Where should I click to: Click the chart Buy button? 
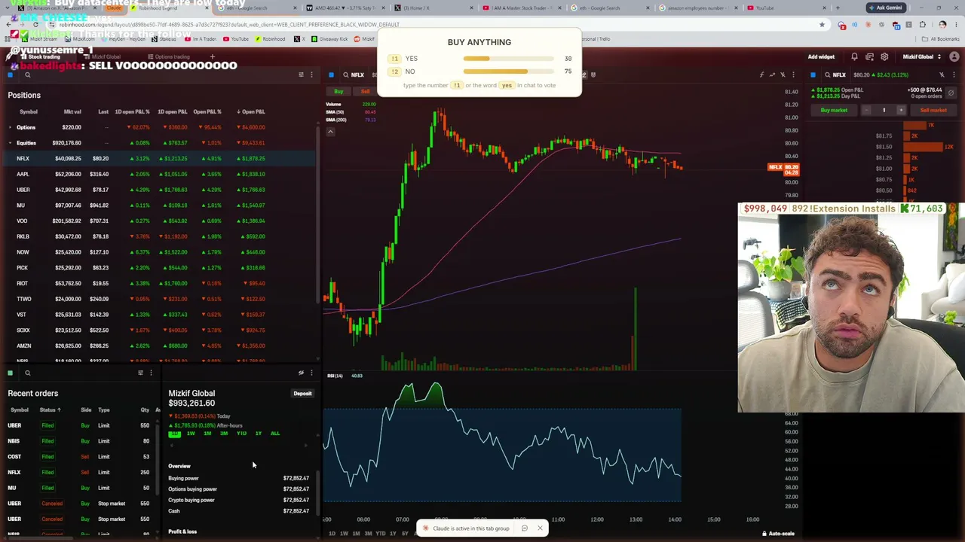(339, 91)
